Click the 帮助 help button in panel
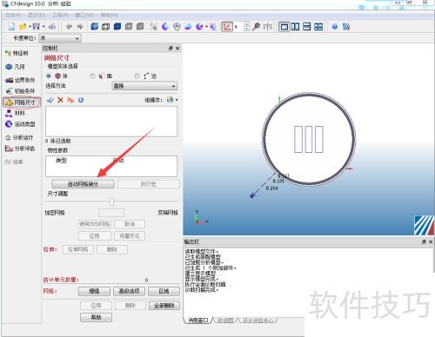 (96, 317)
